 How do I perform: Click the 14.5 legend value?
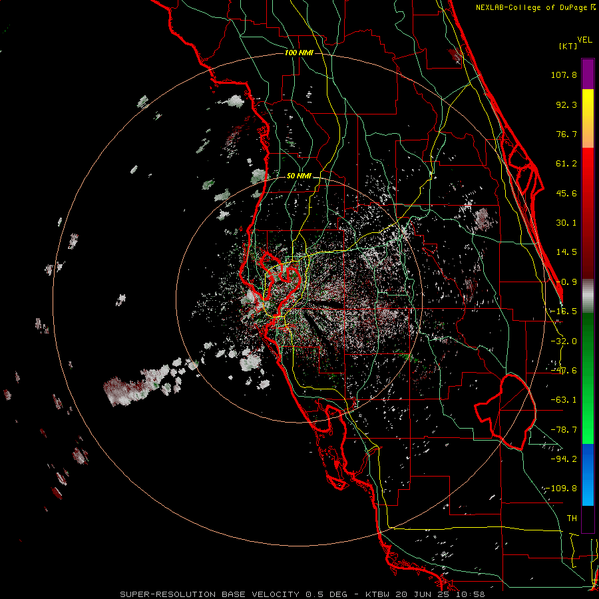(x=566, y=252)
